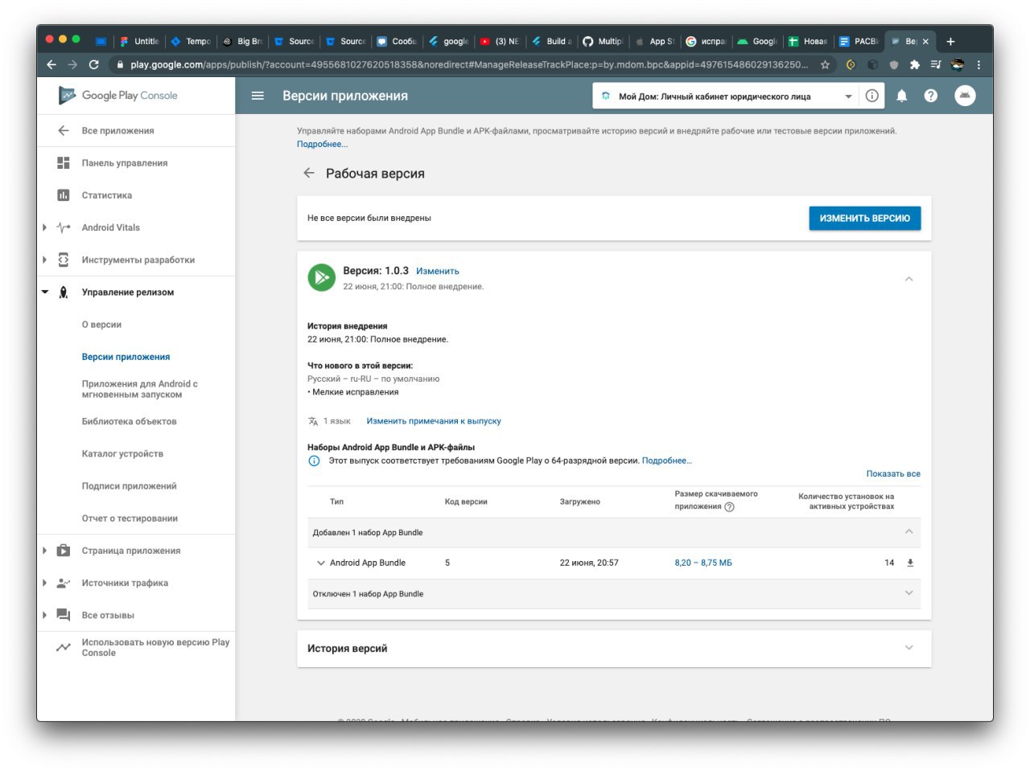Open Приложения для Android с мгновенным запуском
This screenshot has width=1030, height=770.
click(139, 389)
